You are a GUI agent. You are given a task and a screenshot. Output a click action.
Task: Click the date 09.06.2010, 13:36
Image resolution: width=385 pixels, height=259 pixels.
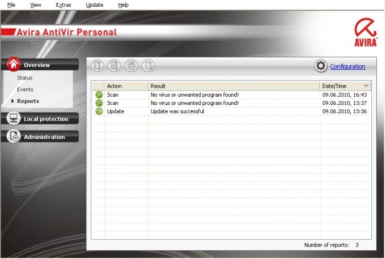click(345, 111)
